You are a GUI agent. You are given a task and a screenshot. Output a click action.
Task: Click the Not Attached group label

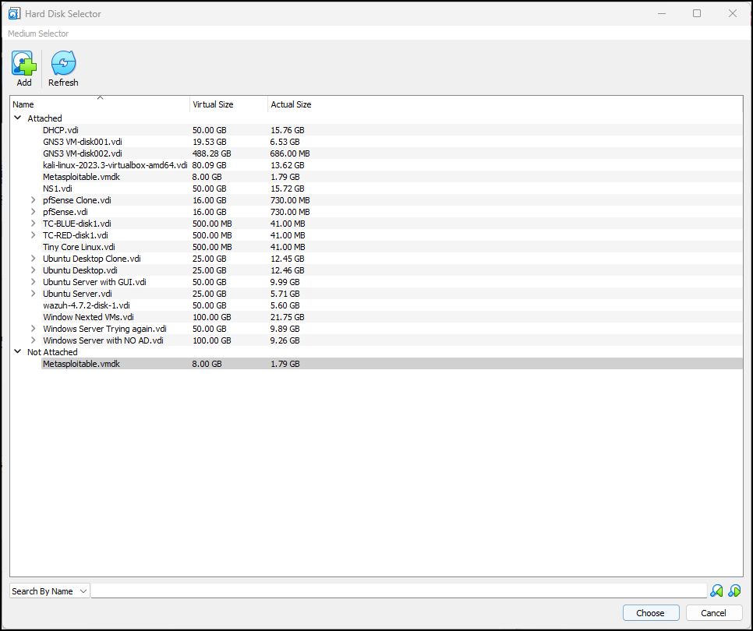point(52,352)
